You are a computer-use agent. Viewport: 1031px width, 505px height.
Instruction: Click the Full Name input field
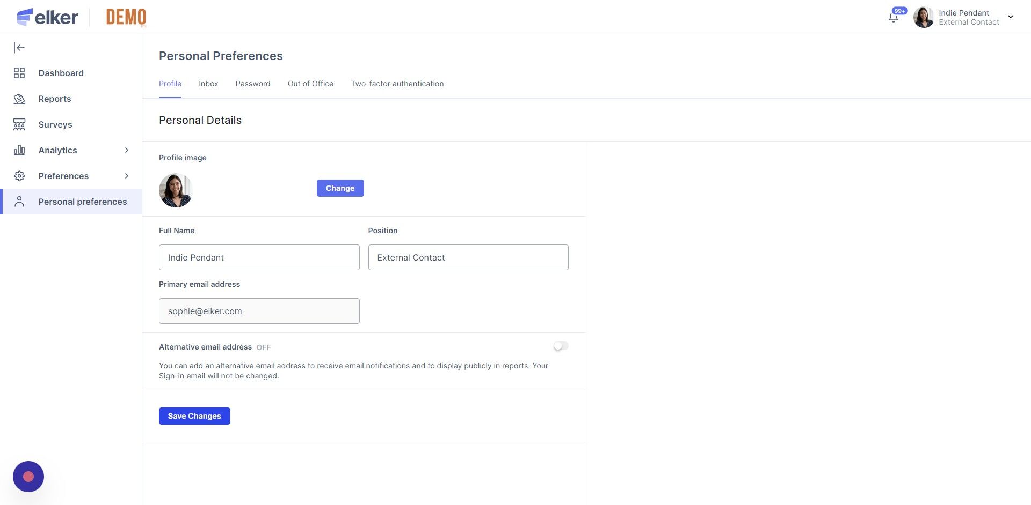point(259,257)
